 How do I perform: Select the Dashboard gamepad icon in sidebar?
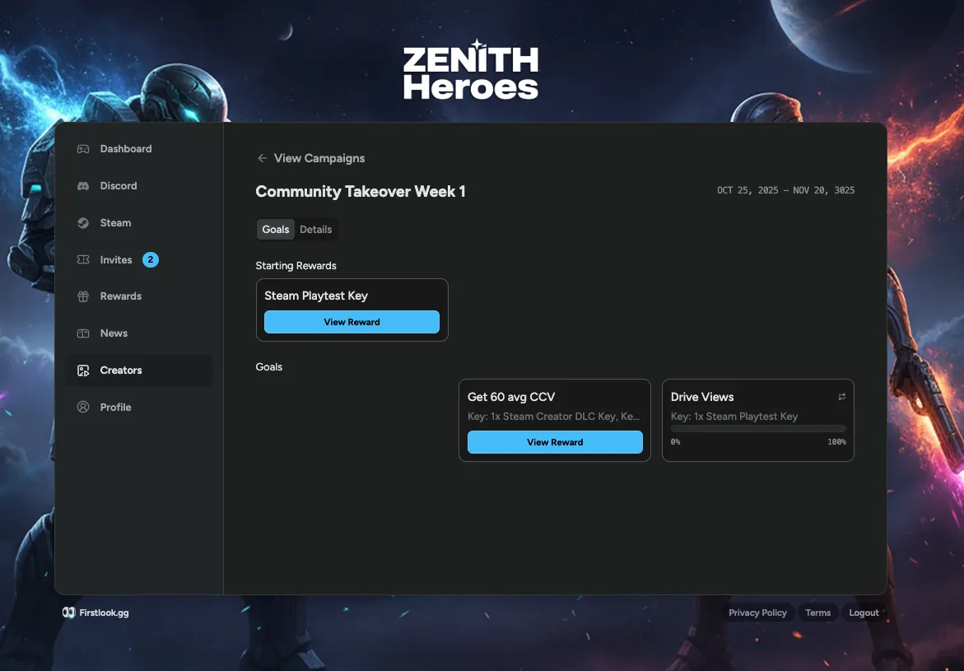point(82,148)
